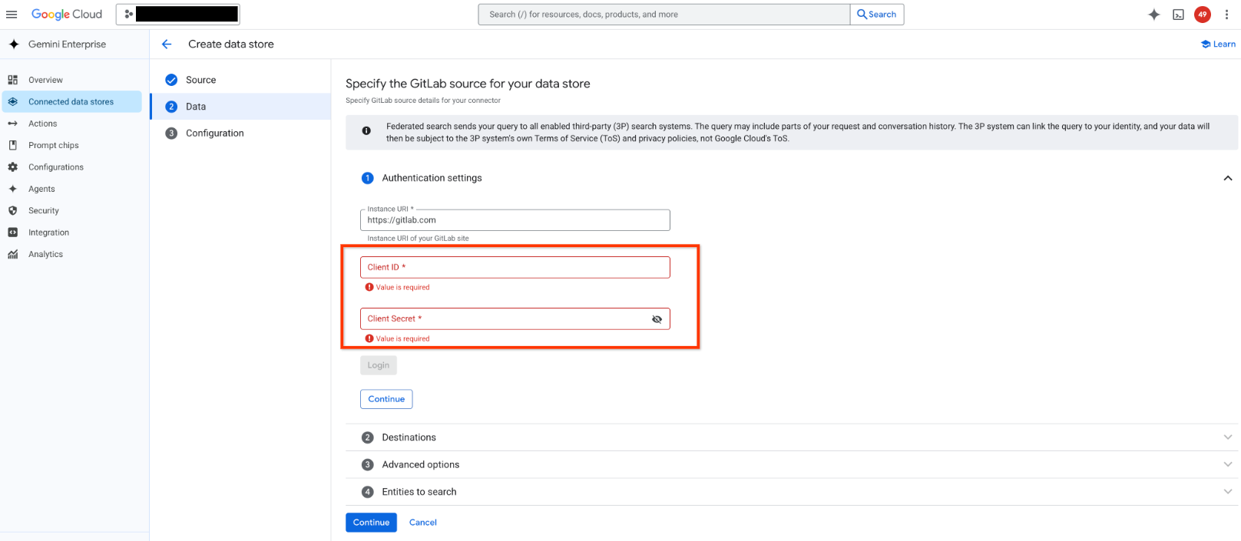1241x541 pixels.
Task: Select the Source step in wizard
Action: pyautogui.click(x=200, y=80)
